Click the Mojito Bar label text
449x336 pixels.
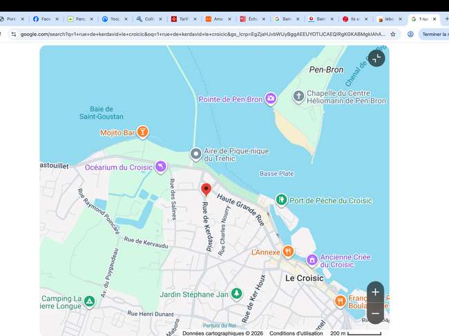click(117, 132)
